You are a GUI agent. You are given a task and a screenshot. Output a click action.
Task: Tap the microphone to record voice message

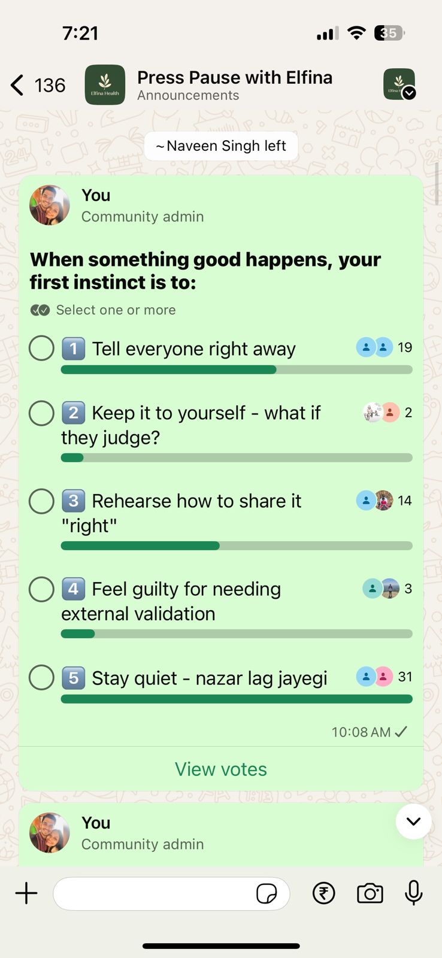[x=414, y=893]
